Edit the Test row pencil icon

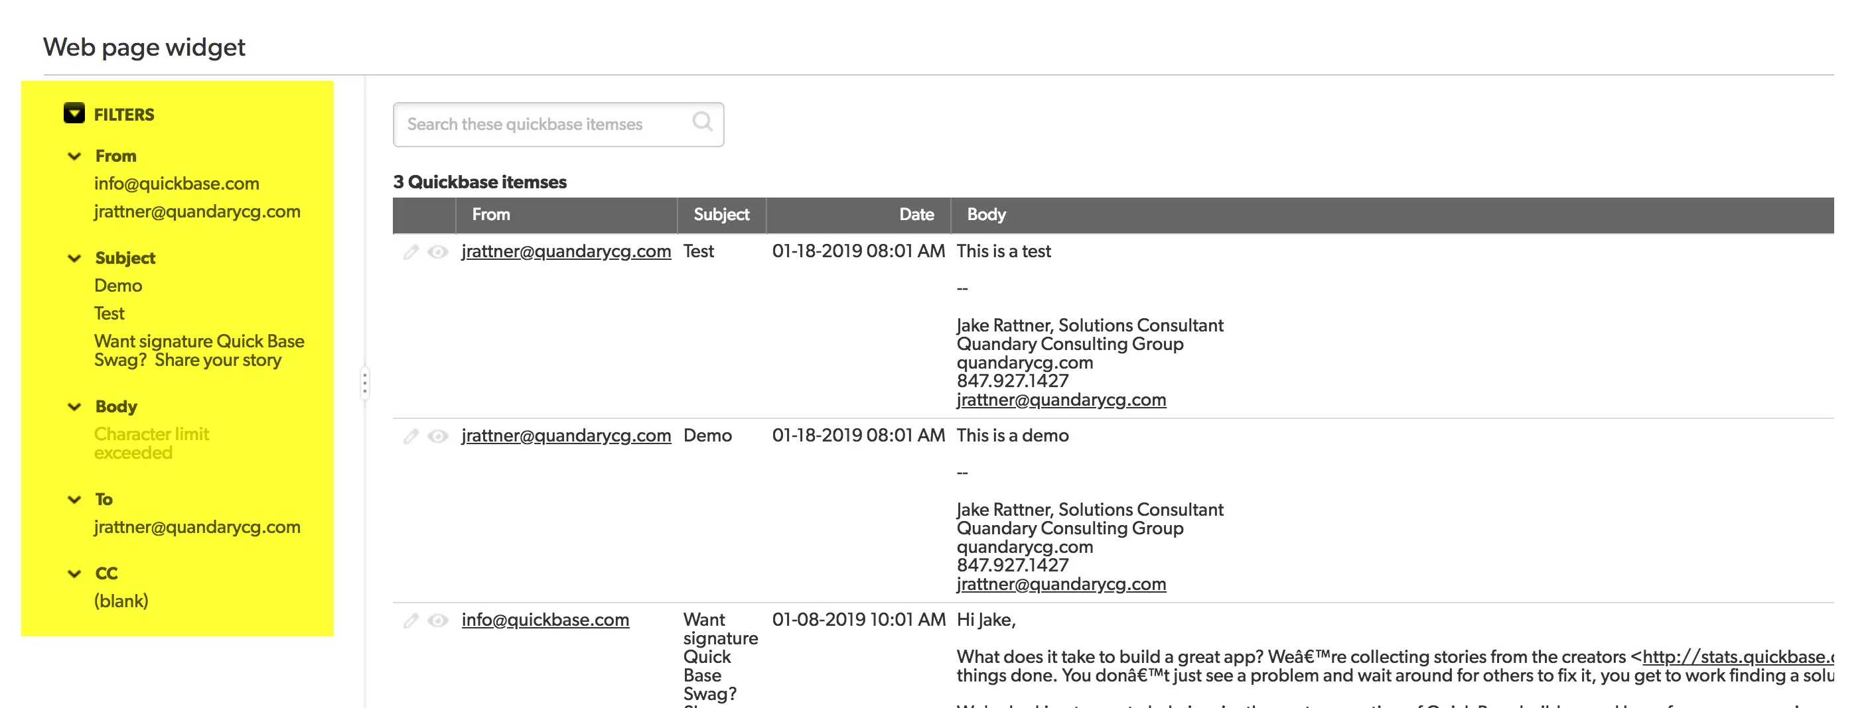411,251
